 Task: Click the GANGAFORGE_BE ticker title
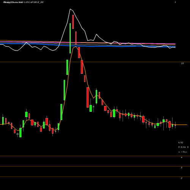pos(34,2)
